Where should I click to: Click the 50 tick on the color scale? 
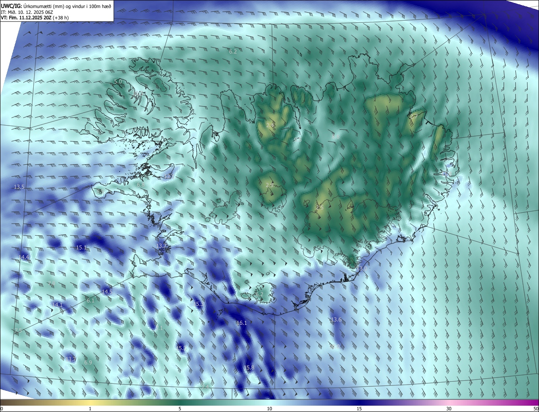click(536, 409)
